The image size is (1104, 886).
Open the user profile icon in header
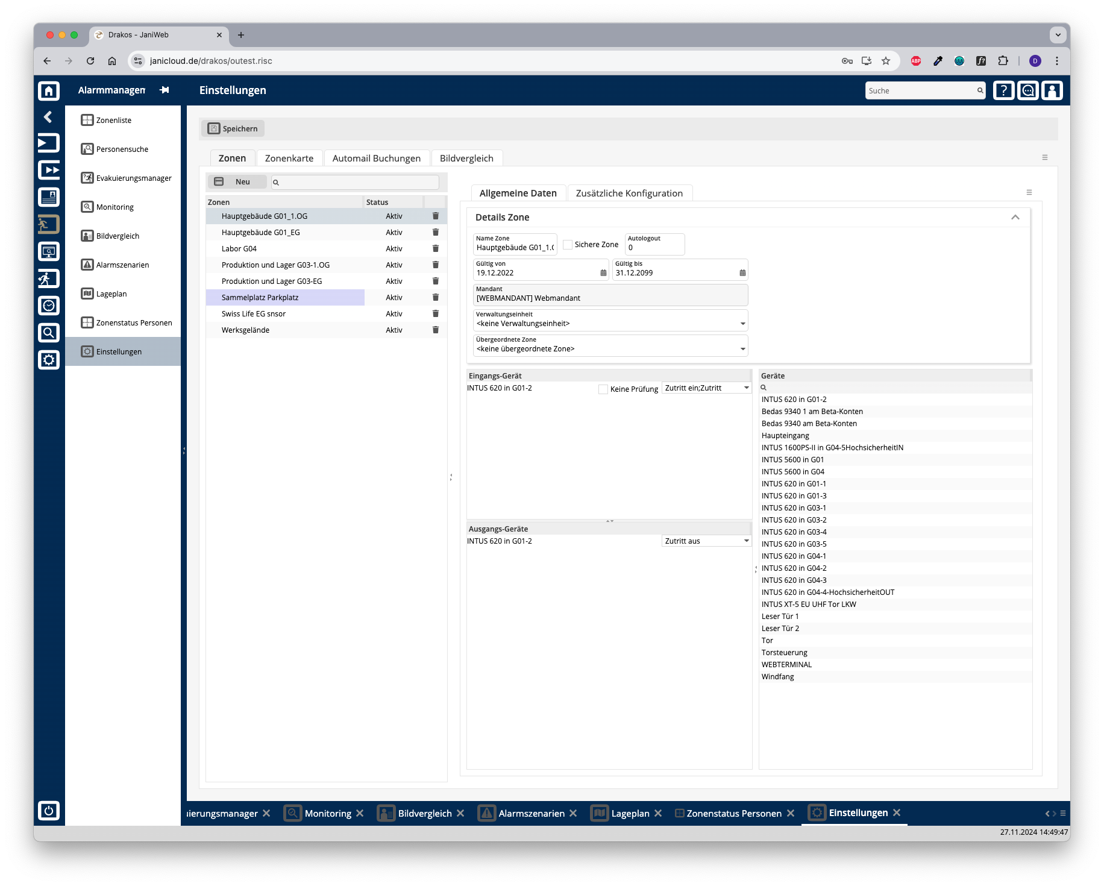point(1052,90)
